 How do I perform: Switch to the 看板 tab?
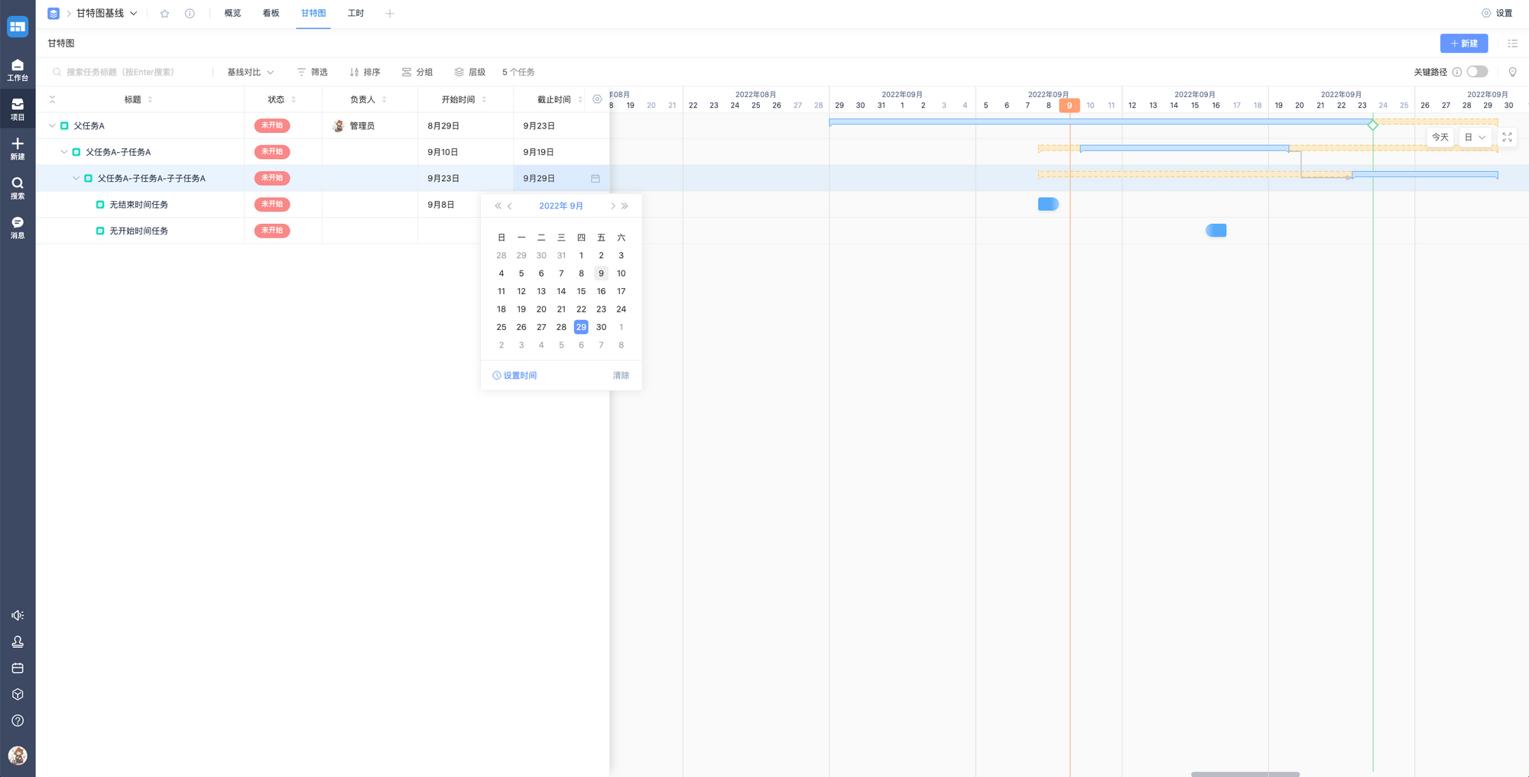point(271,14)
